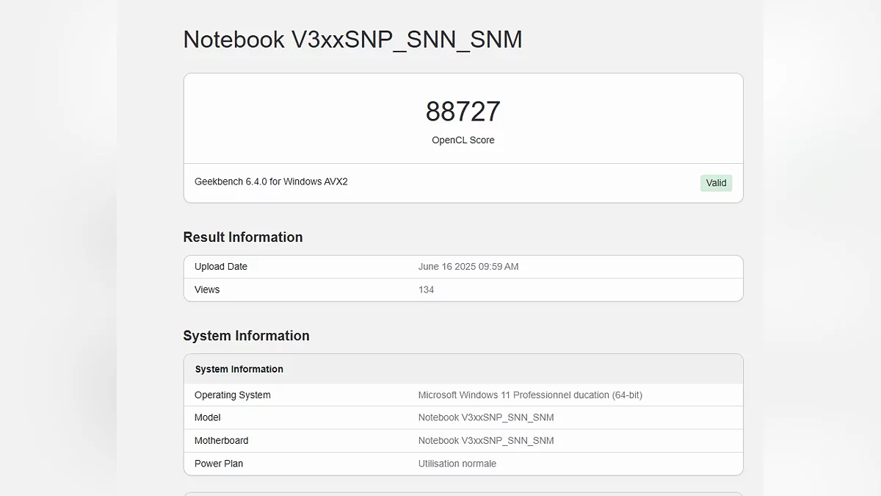Screen dimensions: 881x496
Task: Click the Geekbench 6.4.0 for Windows AVX2 text
Action: click(271, 181)
